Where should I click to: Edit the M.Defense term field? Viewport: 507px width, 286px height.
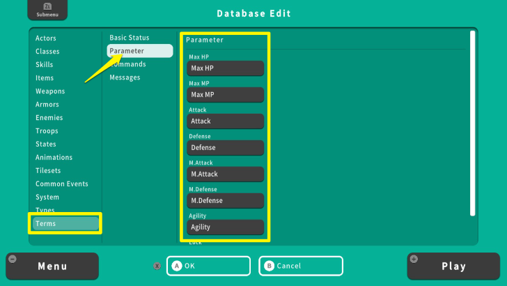pos(226,201)
